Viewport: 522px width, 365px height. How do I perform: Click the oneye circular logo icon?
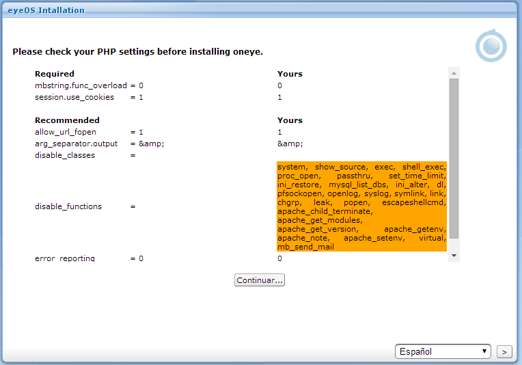point(491,46)
